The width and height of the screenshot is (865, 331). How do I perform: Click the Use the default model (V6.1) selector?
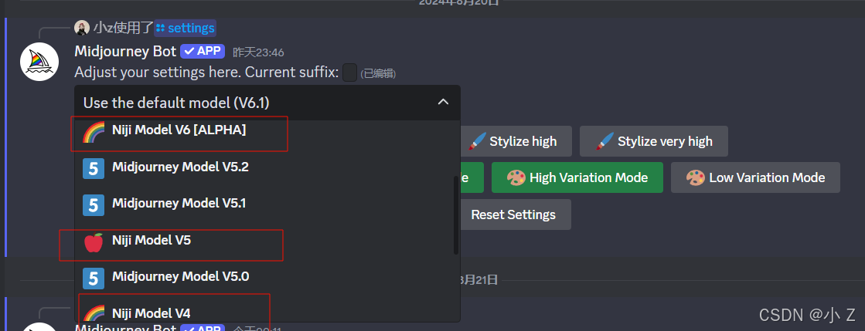267,103
